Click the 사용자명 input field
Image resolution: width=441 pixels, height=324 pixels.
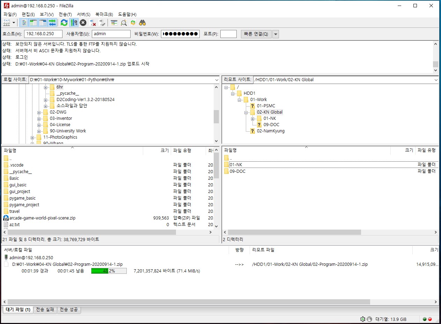tap(111, 34)
